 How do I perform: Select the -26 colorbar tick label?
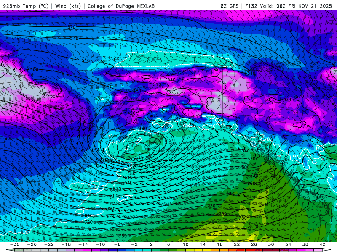[x=32, y=244]
